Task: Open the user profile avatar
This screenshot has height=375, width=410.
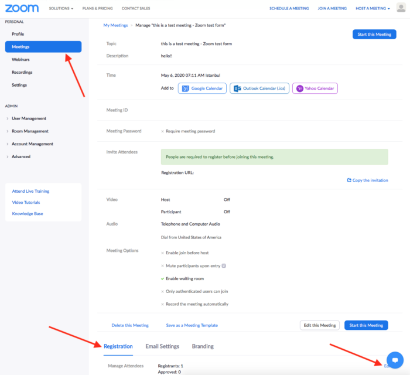Action: 401,8
